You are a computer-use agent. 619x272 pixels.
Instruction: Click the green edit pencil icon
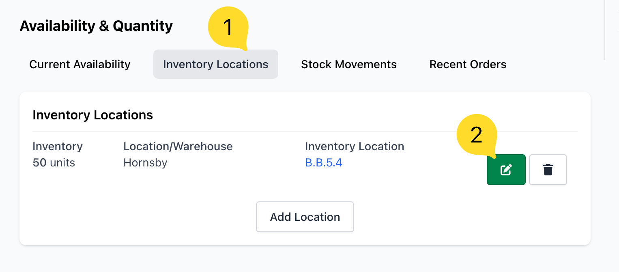(x=506, y=170)
